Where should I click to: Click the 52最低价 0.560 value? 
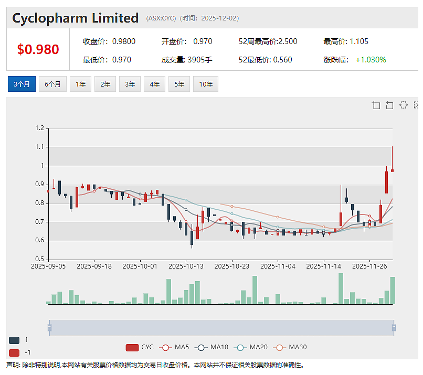click(x=282, y=60)
